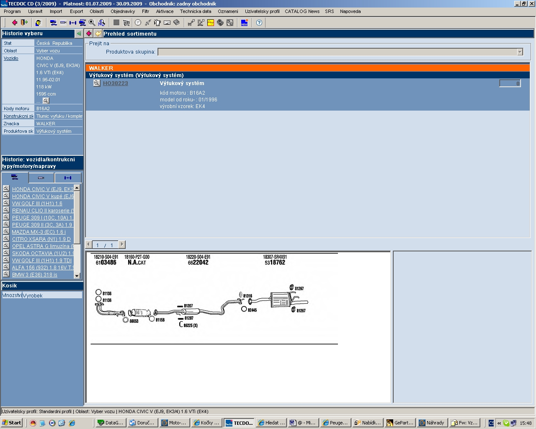536x429 pixels.
Task: Click next page arrow in pager
Action: click(122, 245)
